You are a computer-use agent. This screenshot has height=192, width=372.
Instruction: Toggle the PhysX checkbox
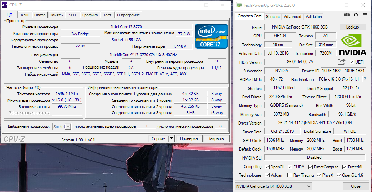(319, 175)
